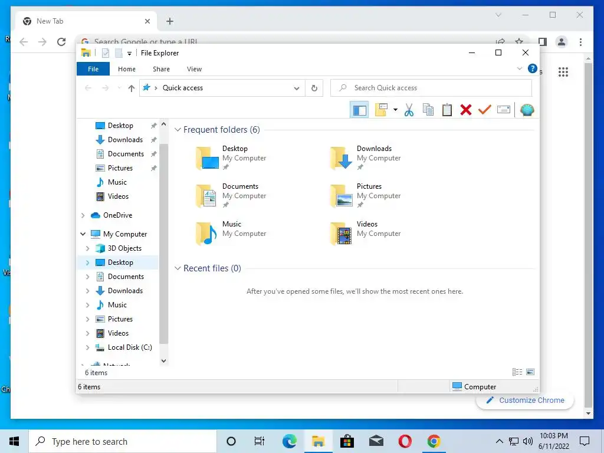Open the new folder icon's dropdown arrow
Viewport: 604px width, 453px height.
click(x=395, y=110)
